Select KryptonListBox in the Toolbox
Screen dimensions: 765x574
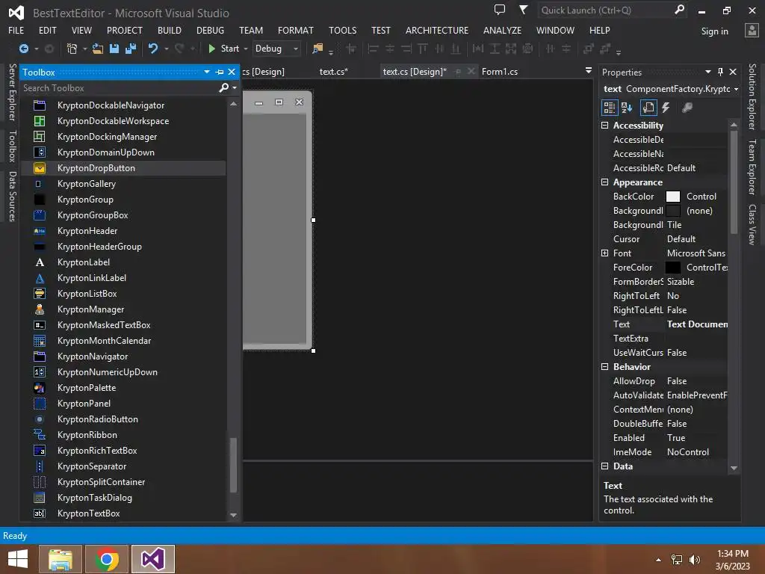(x=123, y=294)
